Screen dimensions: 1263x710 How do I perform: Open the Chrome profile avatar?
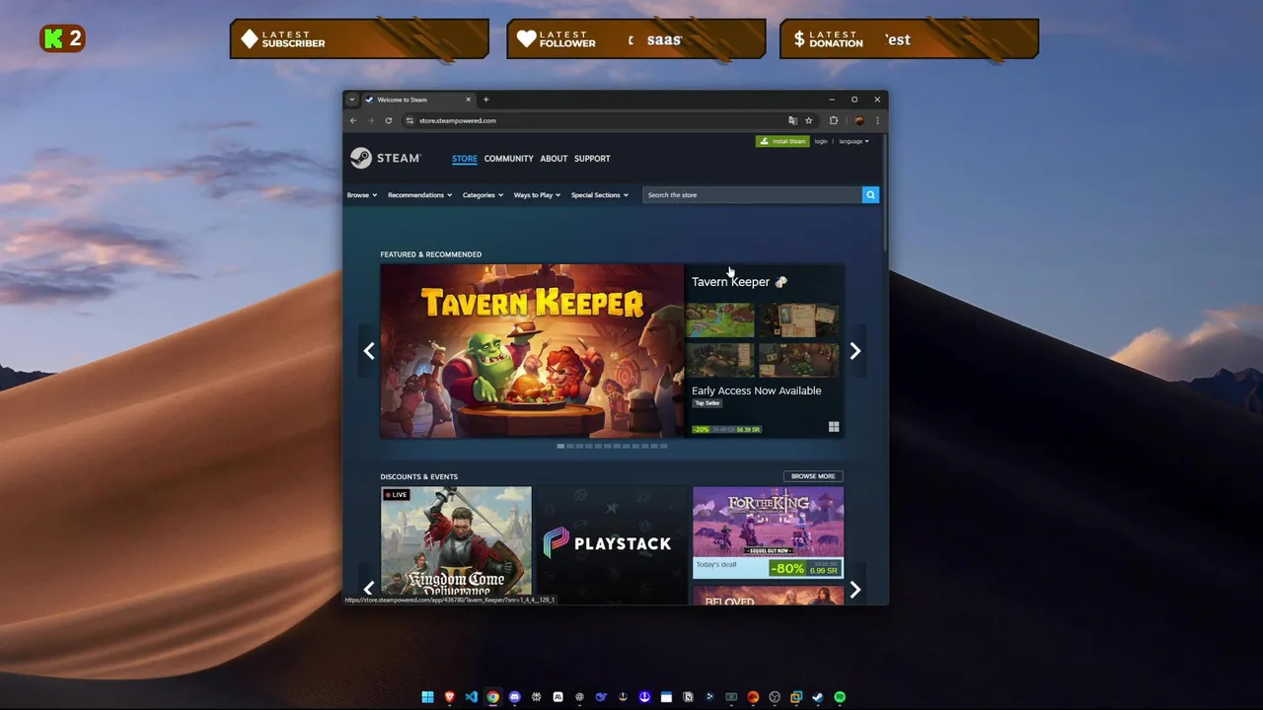[x=859, y=120]
